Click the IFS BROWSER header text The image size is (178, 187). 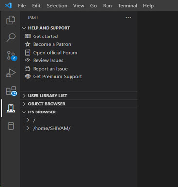pos(42,112)
